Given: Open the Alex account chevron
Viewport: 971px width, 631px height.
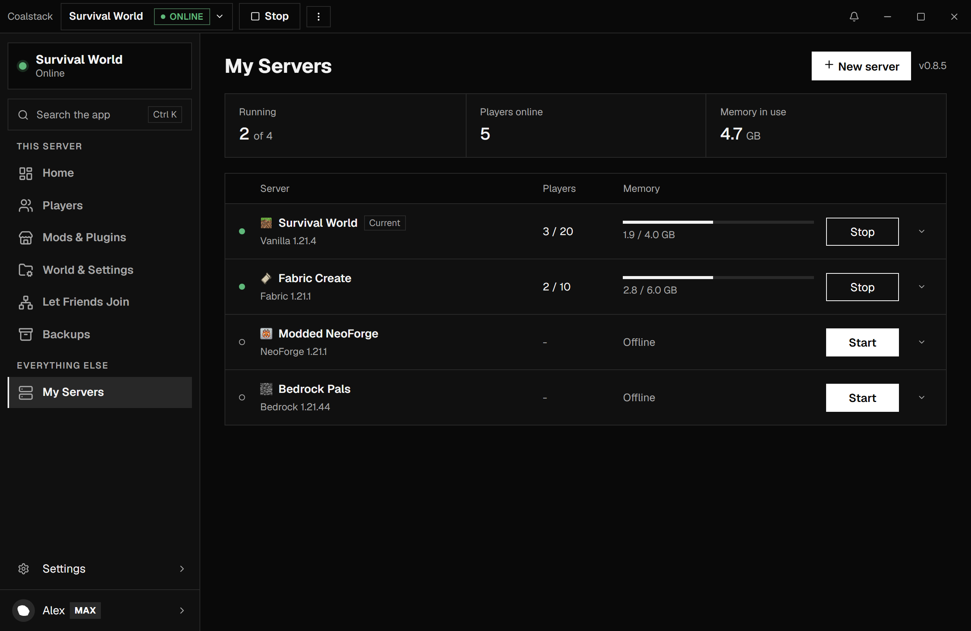Looking at the screenshot, I should 182,610.
